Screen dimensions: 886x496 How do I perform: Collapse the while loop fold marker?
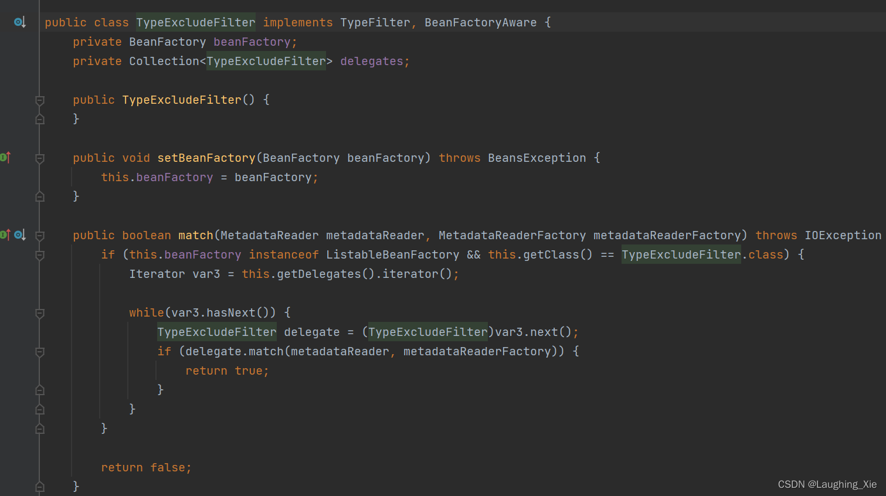pyautogui.click(x=39, y=312)
